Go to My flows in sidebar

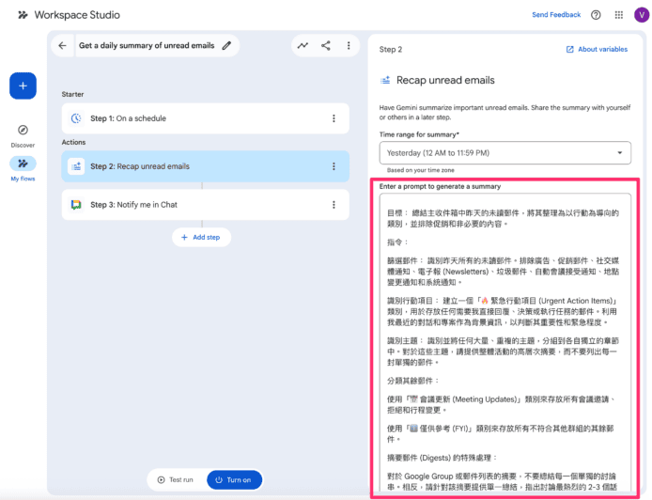[23, 167]
